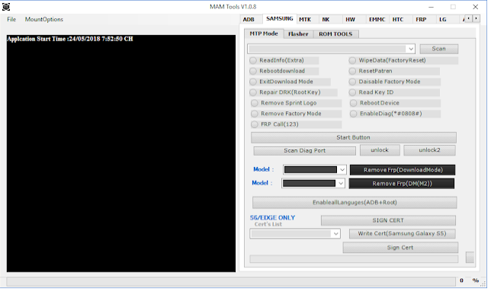Screen dimensions: 491x292
Task: Expand the Cert's List dropdown
Action: (335, 234)
